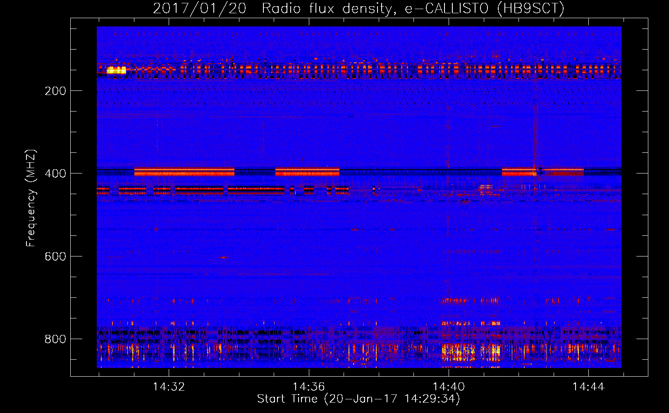
Task: Click the bright yellow burst near 150 MHz
Action: [x=116, y=70]
